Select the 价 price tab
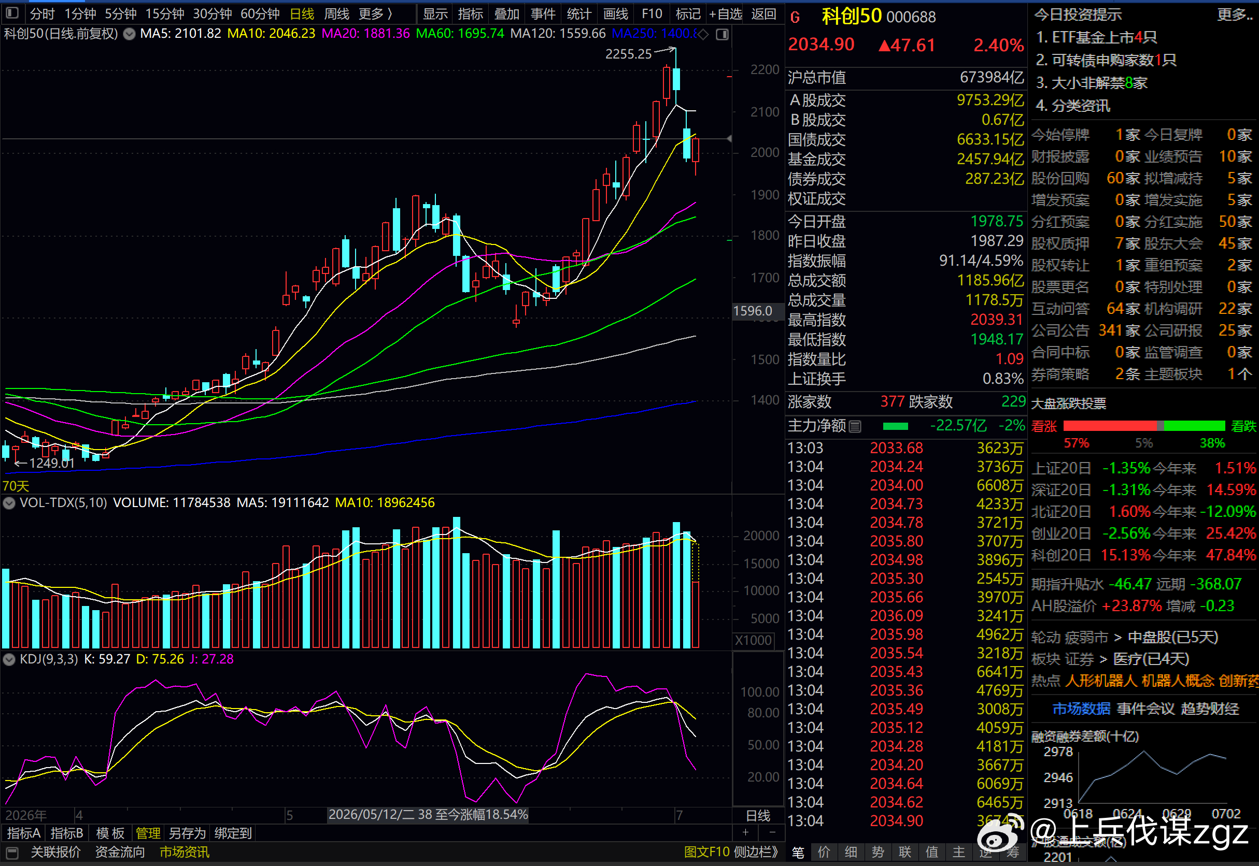 pyautogui.click(x=824, y=853)
